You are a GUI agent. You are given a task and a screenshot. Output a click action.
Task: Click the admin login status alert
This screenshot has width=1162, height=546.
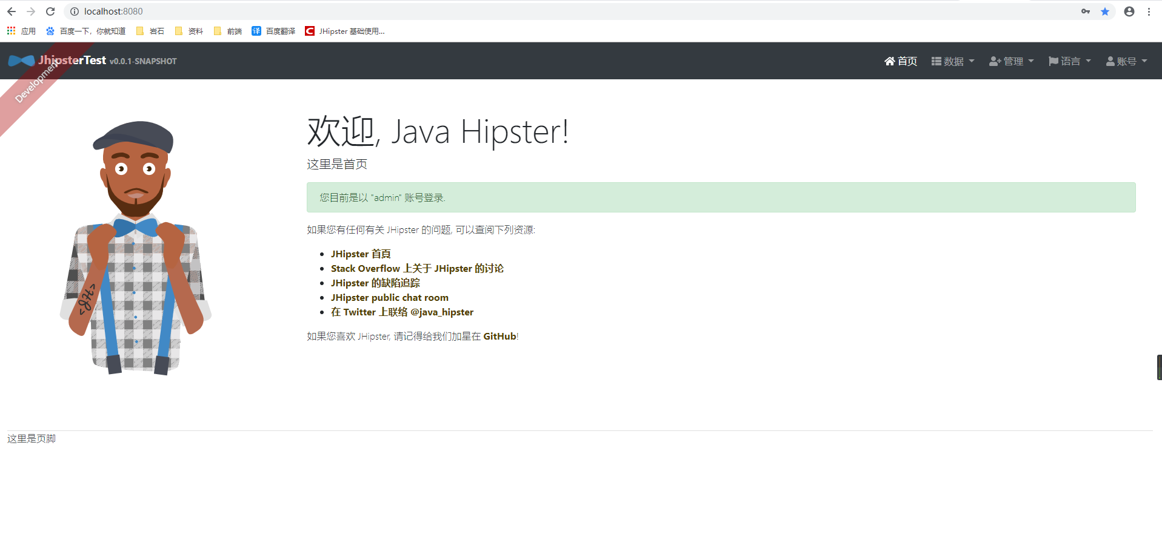(x=721, y=197)
